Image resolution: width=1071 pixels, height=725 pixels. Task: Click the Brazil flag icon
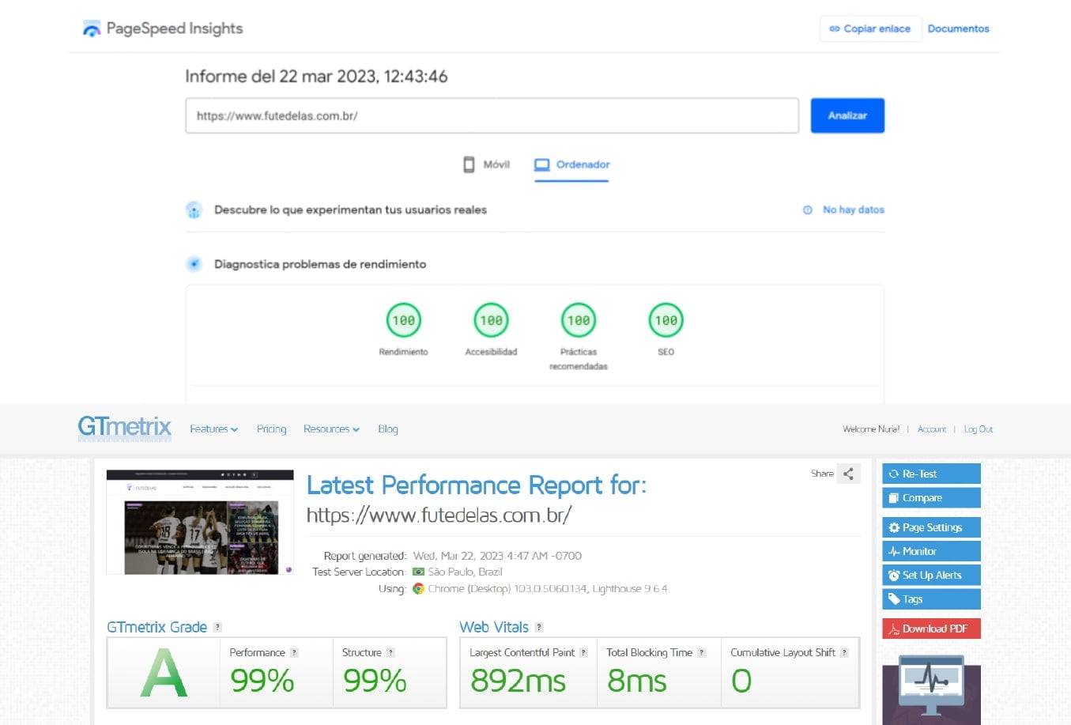[418, 572]
